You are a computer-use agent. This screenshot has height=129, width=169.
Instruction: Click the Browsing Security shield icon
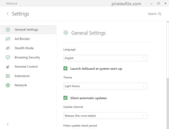click(8, 57)
